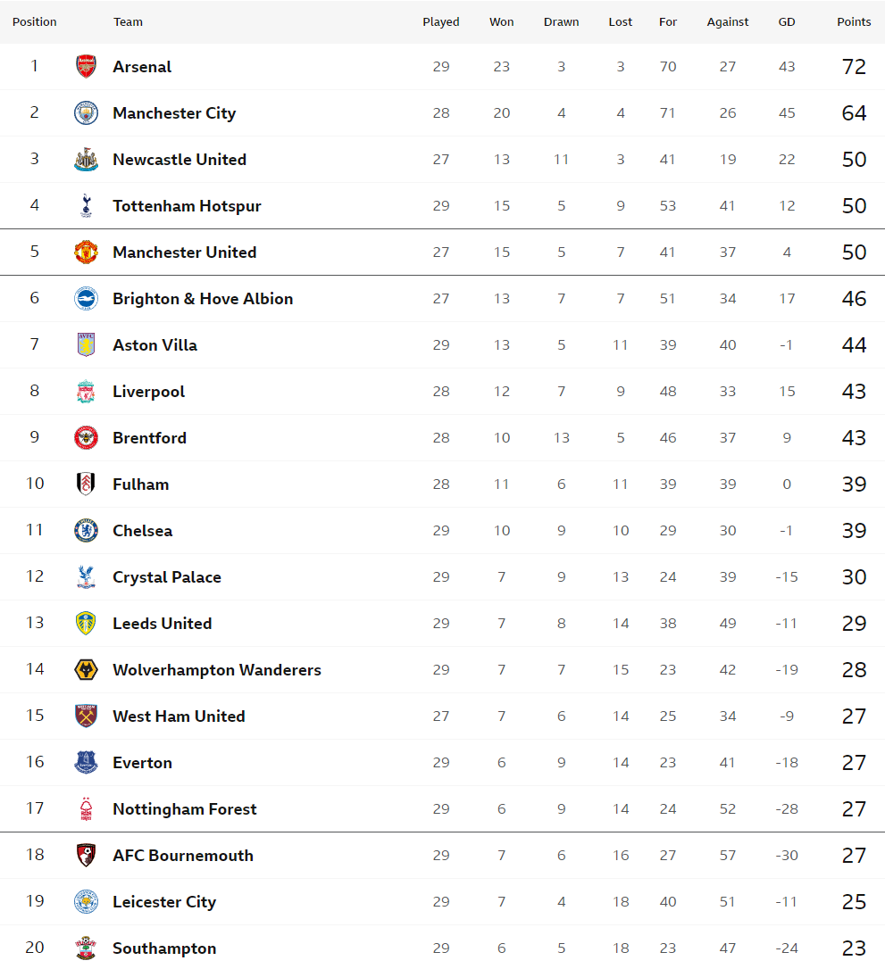The height and width of the screenshot is (969, 885).
Task: Select the Played column header
Action: click(x=441, y=21)
